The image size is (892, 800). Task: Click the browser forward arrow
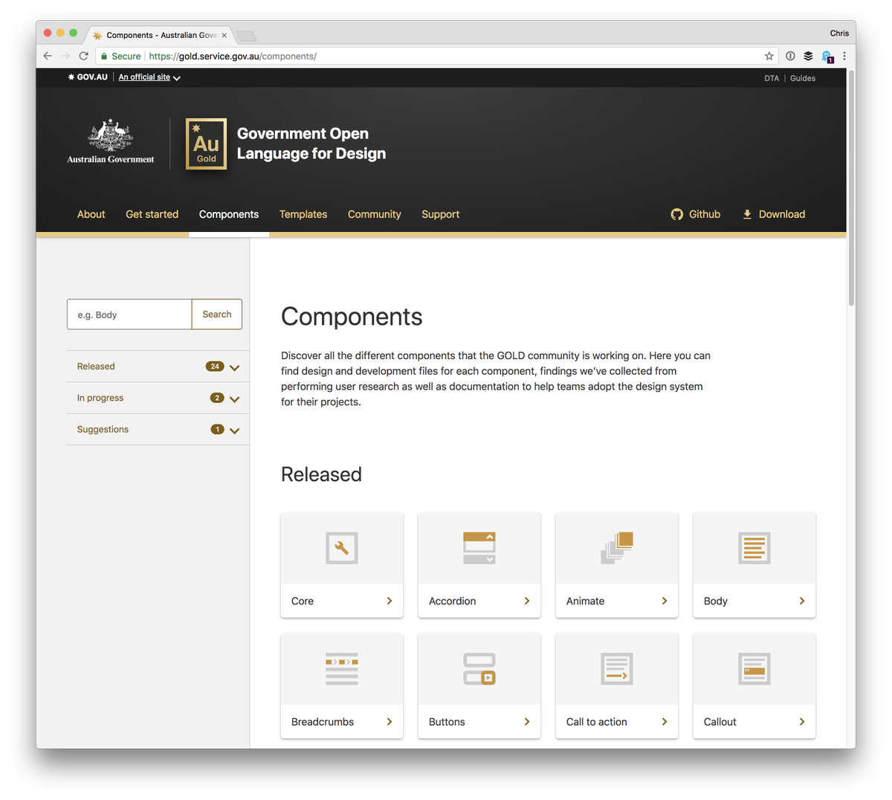click(65, 56)
